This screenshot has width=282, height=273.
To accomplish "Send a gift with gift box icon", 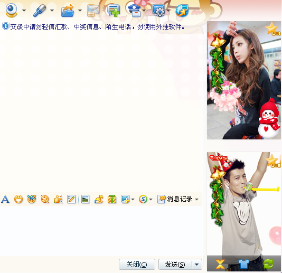I will click(x=112, y=199).
